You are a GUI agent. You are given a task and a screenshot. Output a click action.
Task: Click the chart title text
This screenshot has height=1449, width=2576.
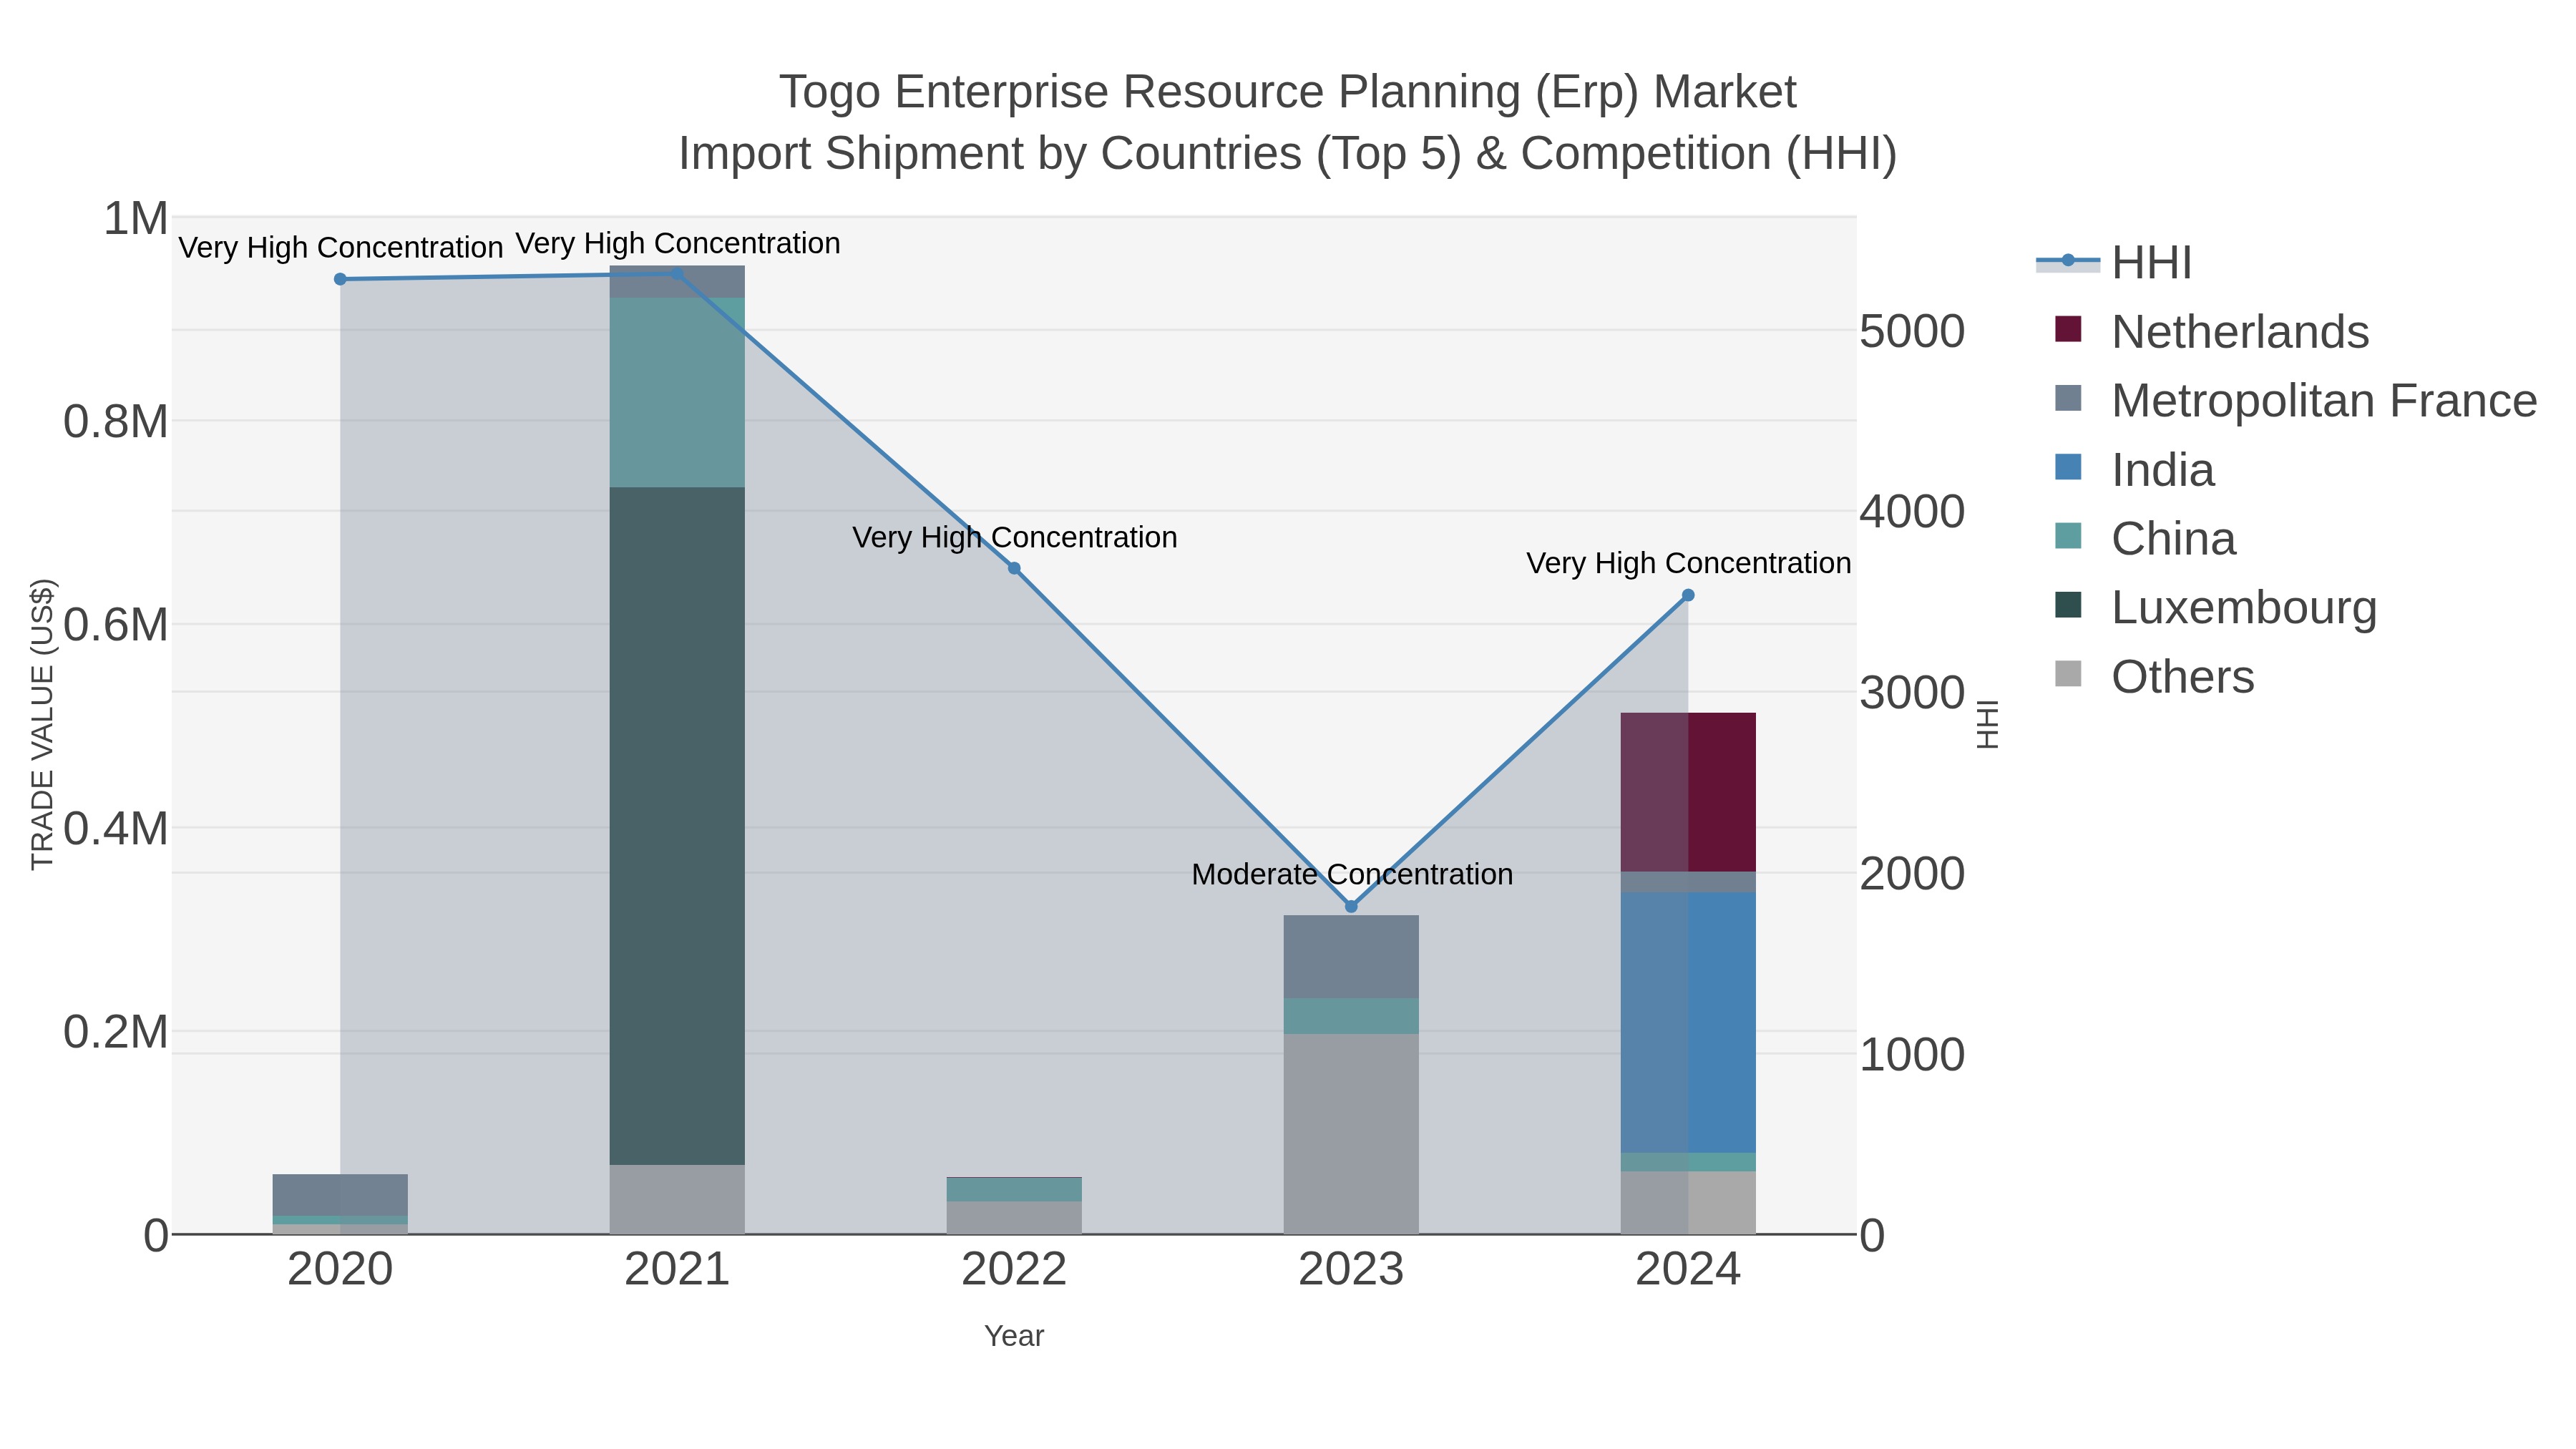[1288, 123]
